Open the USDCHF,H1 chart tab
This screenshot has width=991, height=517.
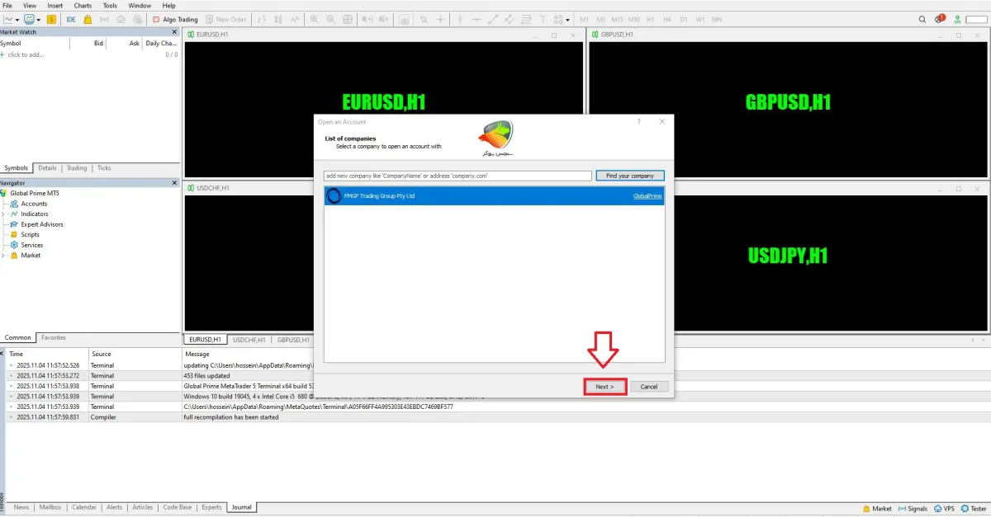pyautogui.click(x=249, y=339)
